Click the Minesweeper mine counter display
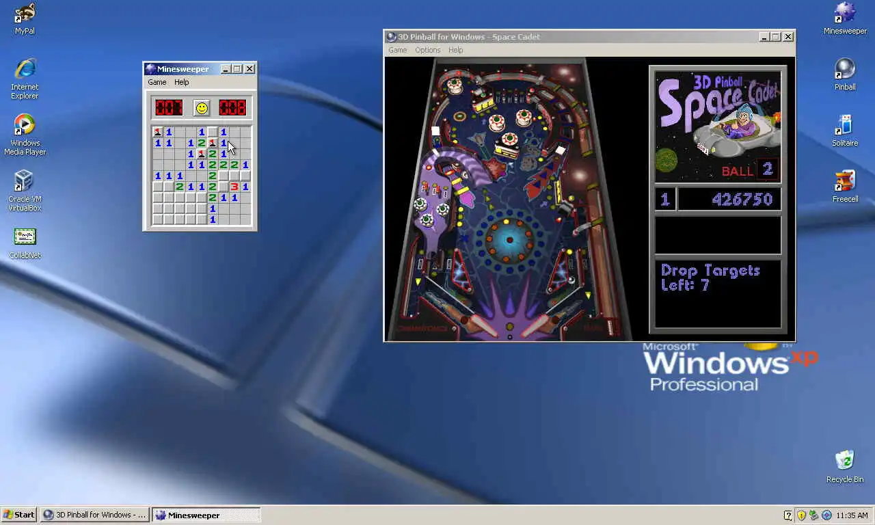875x525 pixels. (168, 107)
